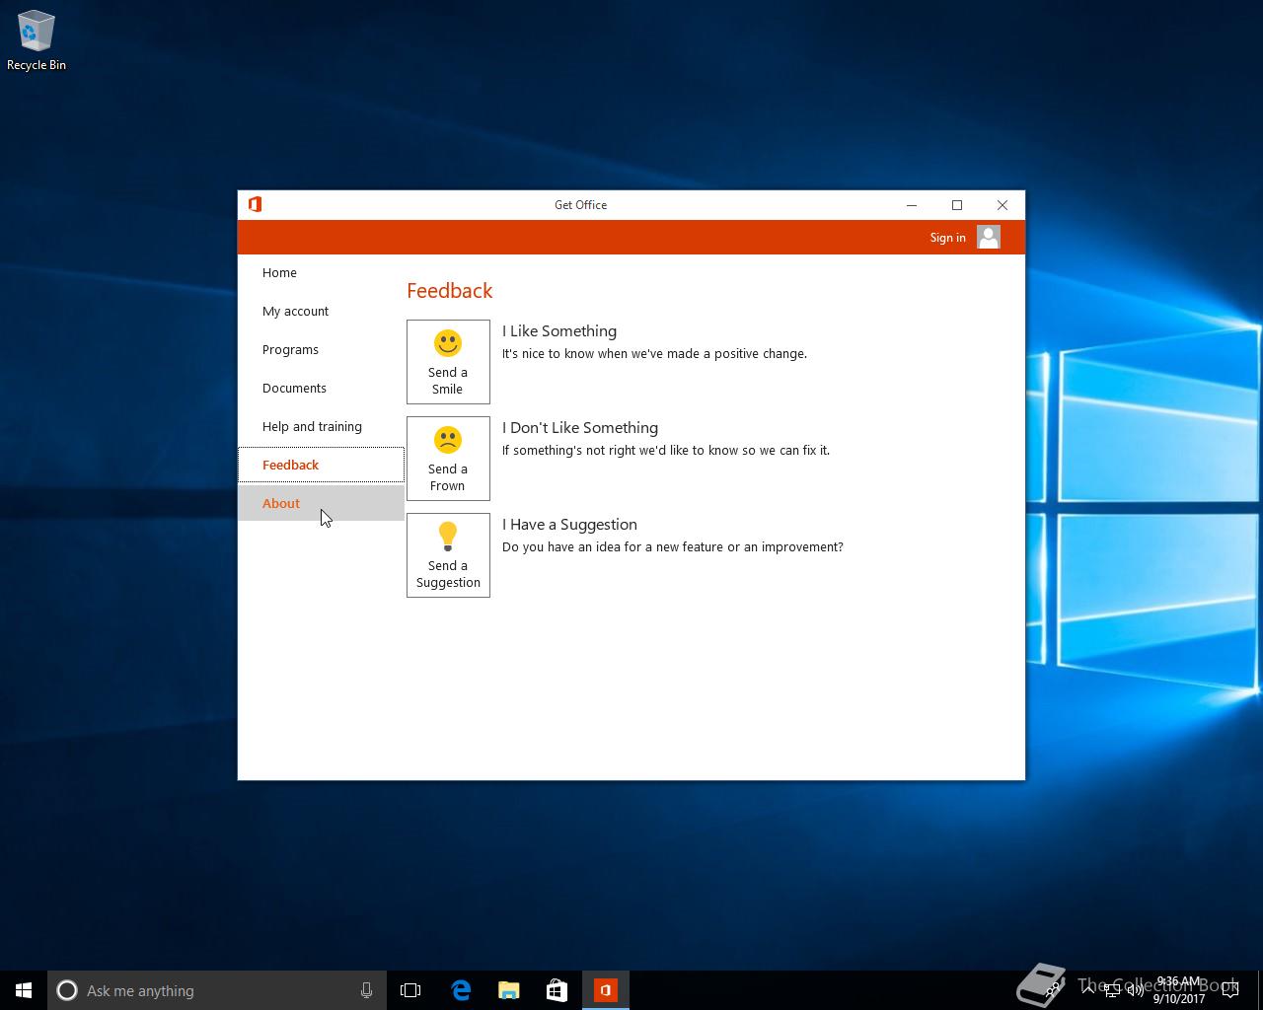The width and height of the screenshot is (1263, 1010).
Task: Select Feedback in the sidebar
Action: pyautogui.click(x=321, y=465)
